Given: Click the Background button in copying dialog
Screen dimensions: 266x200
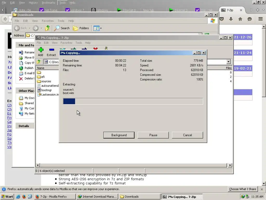Looking at the screenshot, I should (x=119, y=135).
